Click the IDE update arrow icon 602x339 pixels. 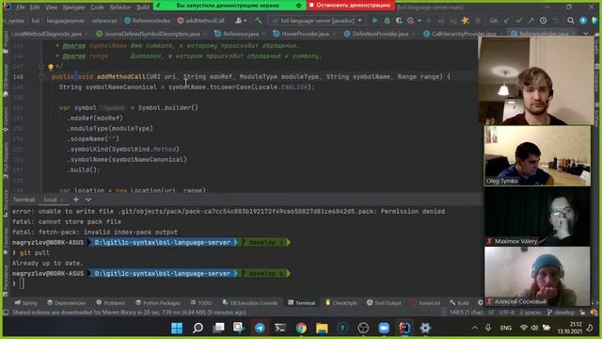pos(583,21)
